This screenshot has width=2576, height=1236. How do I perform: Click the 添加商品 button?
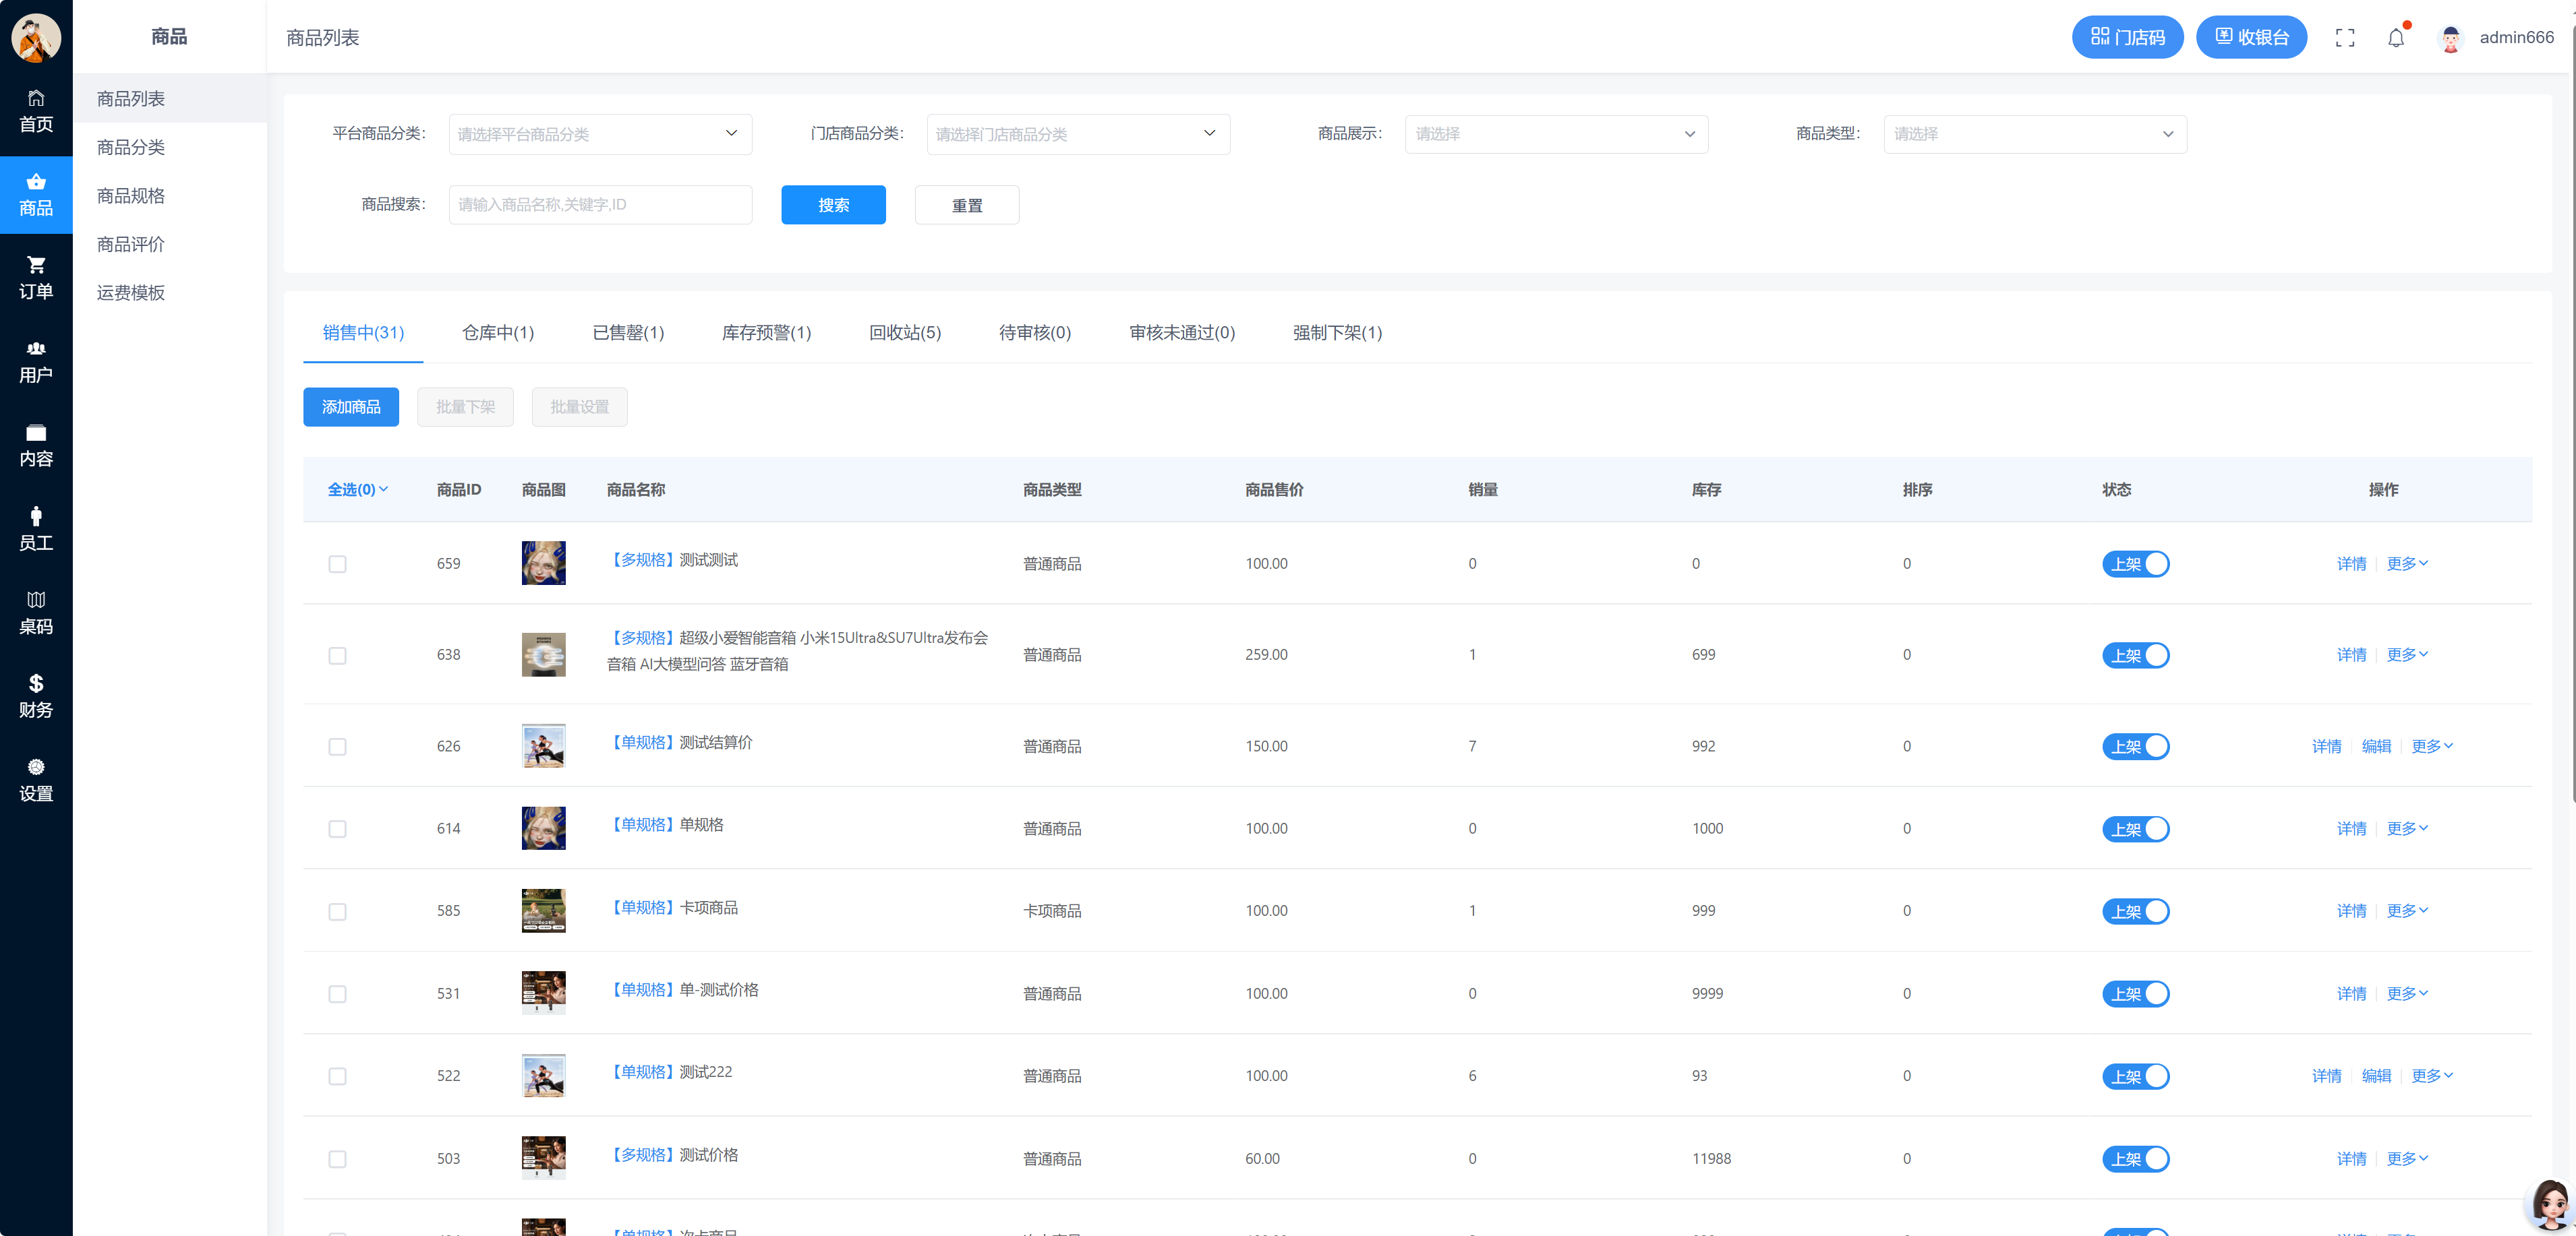tap(351, 406)
